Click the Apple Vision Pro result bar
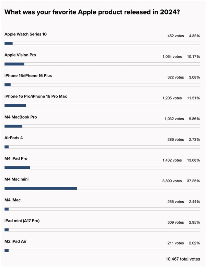 102,64
